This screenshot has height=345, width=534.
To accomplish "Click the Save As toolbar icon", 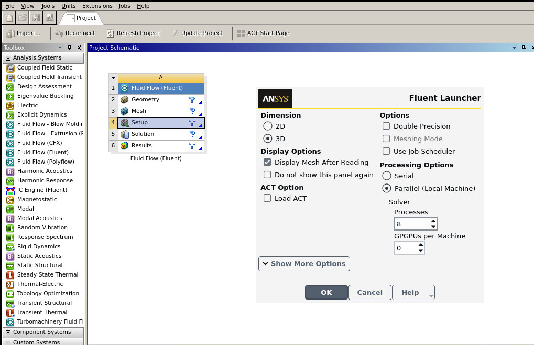I will tap(50, 18).
